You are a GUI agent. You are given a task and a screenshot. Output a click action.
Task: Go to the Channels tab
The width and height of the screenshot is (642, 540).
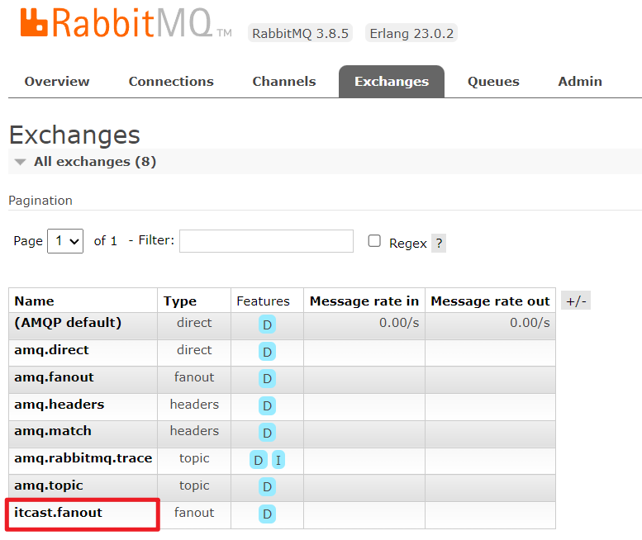coord(284,82)
